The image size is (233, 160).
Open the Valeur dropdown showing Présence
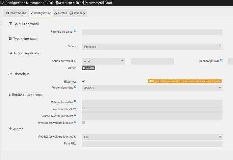coord(152,47)
